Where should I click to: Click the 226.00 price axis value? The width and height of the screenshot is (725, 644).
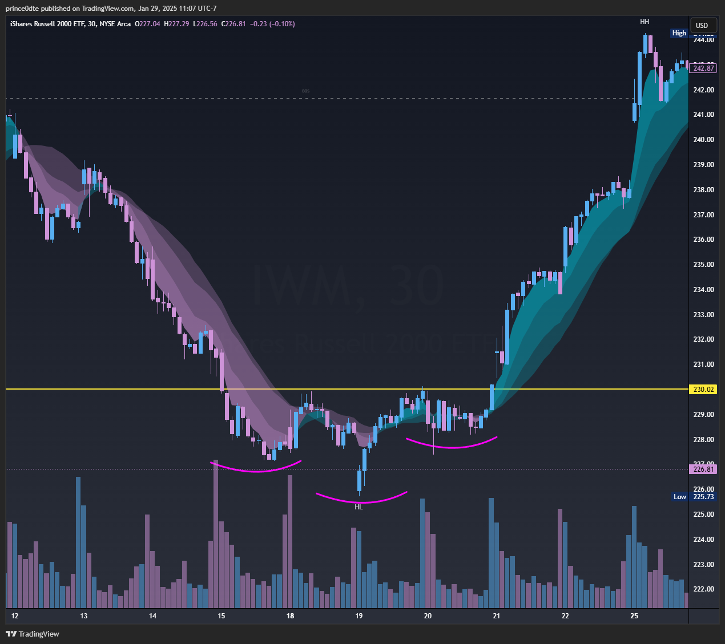click(x=703, y=489)
